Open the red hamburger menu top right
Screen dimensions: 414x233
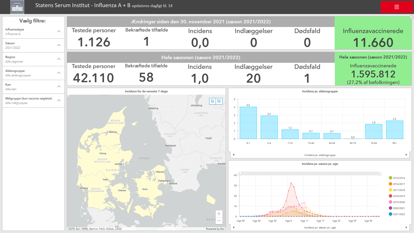point(397,7)
